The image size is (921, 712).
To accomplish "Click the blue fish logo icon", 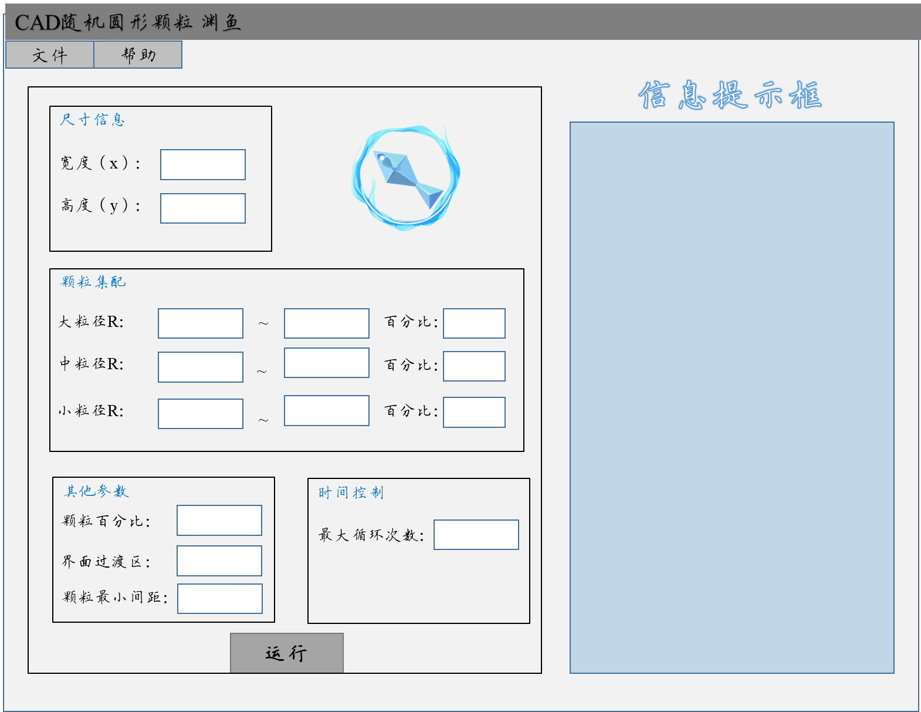I will 406,177.
